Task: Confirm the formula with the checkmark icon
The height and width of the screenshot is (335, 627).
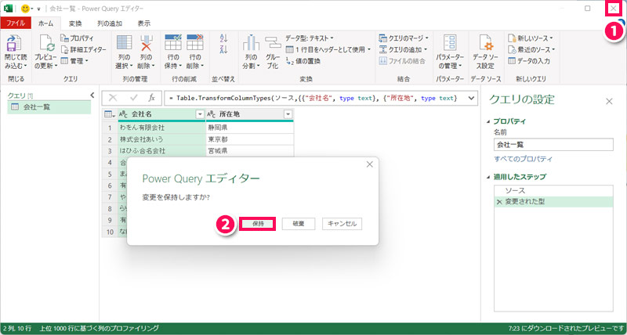Action: coord(133,98)
